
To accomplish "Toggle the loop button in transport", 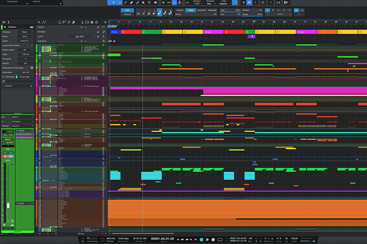I will (x=220, y=239).
